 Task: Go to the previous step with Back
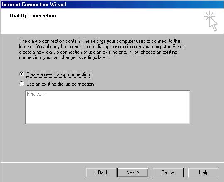pyautogui.click(x=101, y=172)
